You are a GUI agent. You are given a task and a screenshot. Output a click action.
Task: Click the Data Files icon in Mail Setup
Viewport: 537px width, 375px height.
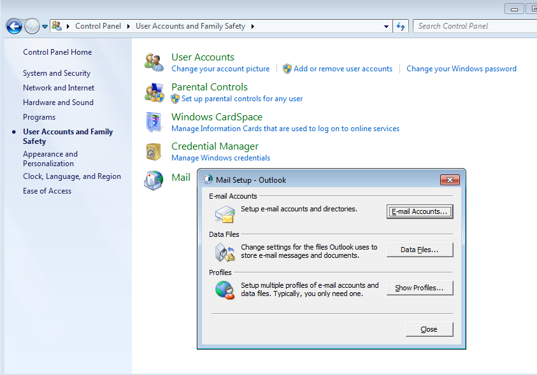(x=225, y=252)
